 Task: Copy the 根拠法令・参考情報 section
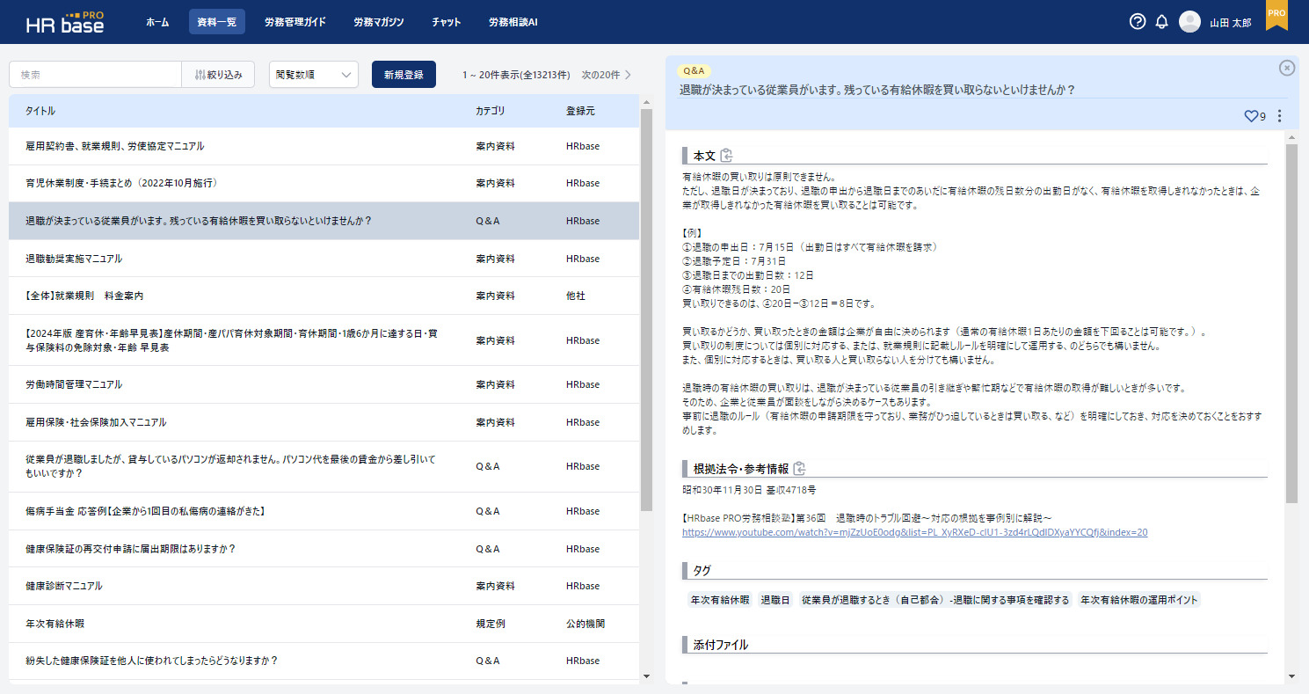799,469
